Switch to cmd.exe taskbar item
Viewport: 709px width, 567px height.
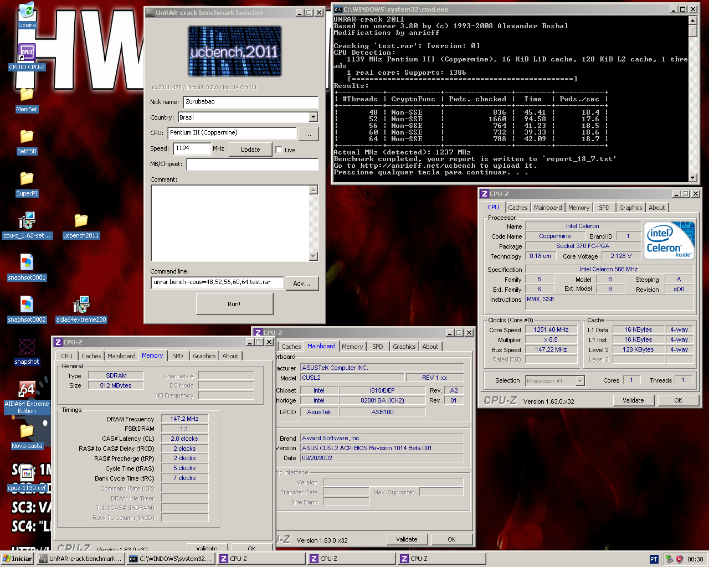click(x=171, y=559)
